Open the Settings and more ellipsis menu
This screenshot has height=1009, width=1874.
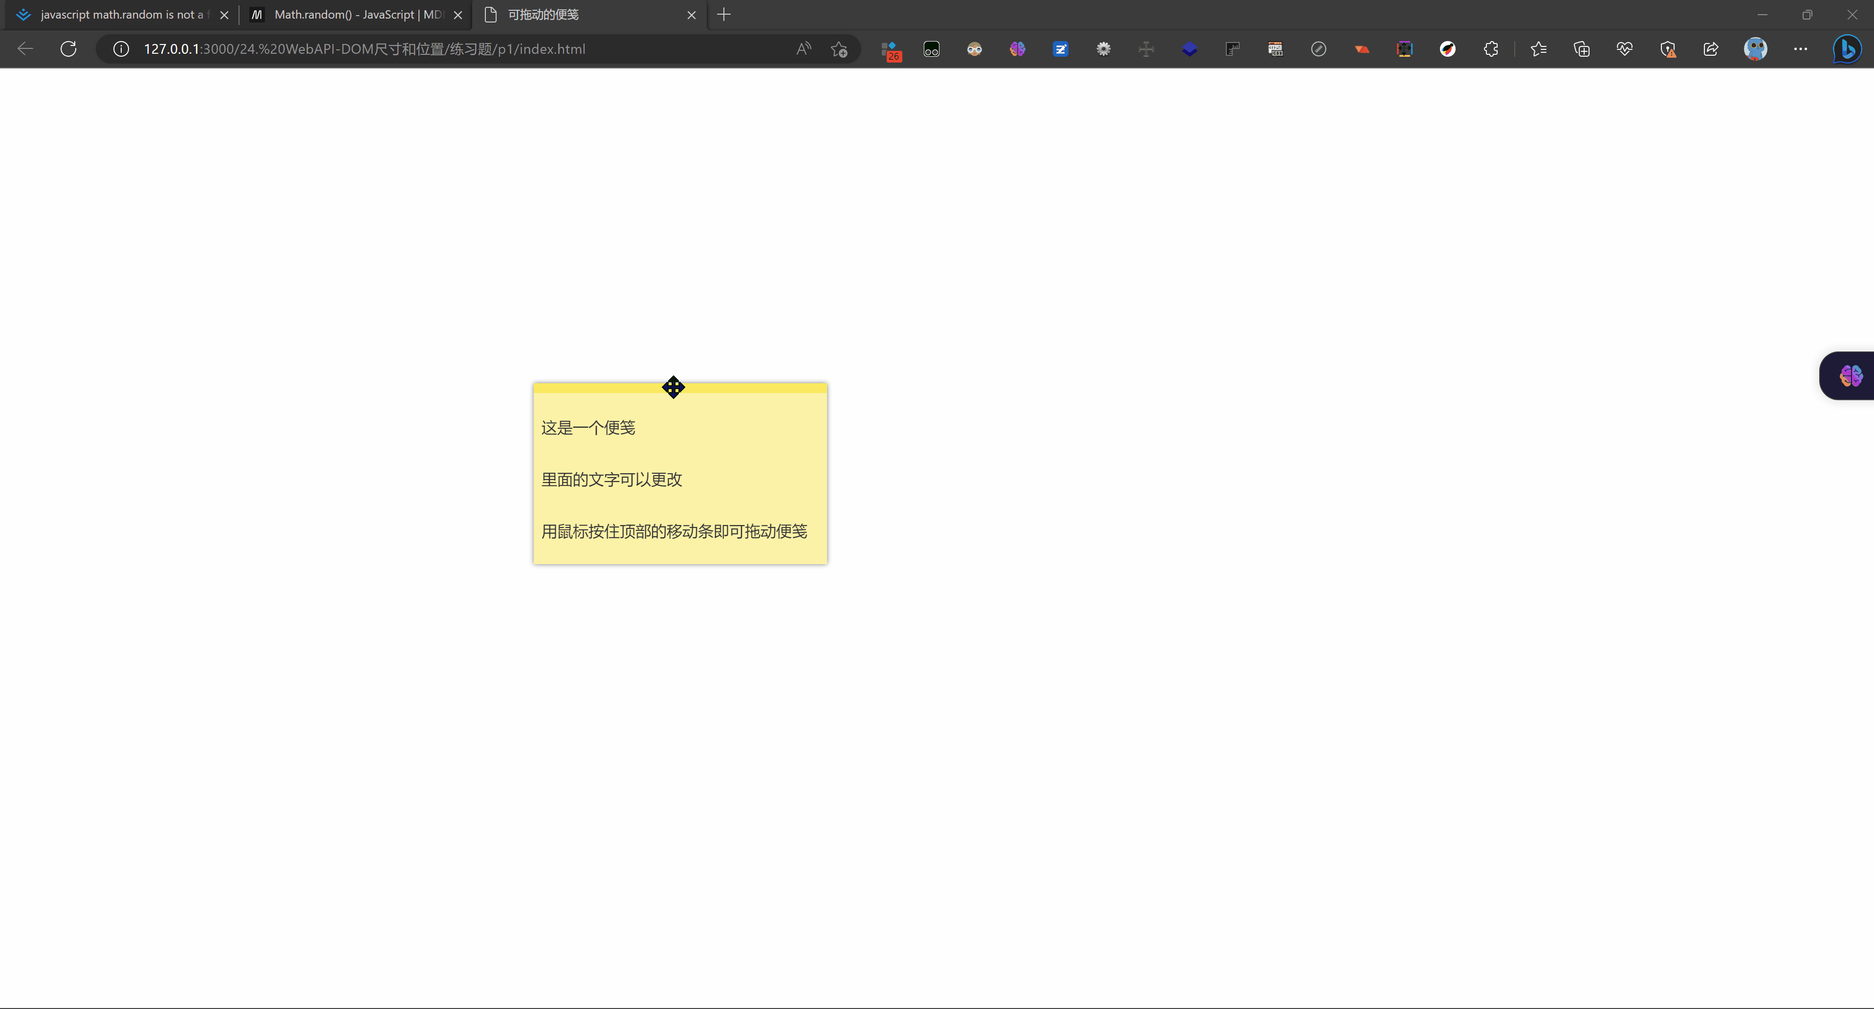pyautogui.click(x=1800, y=49)
